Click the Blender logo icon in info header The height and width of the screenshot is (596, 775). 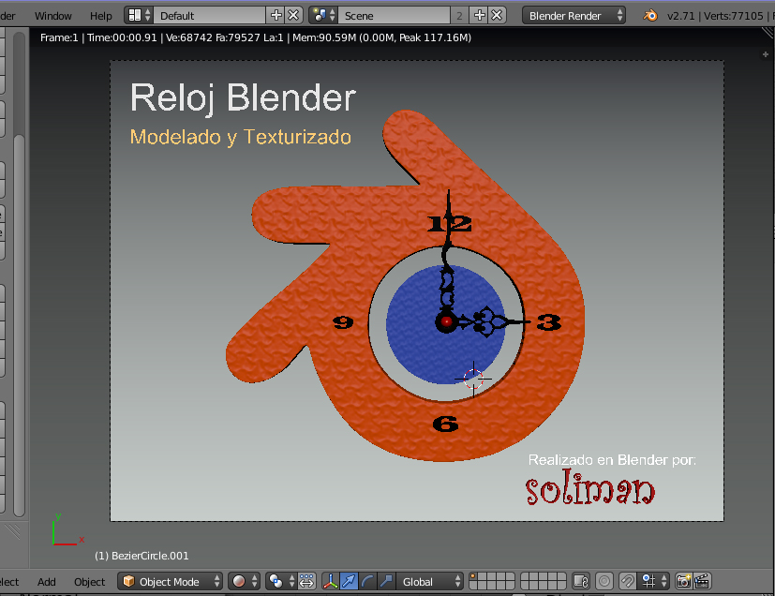click(650, 15)
